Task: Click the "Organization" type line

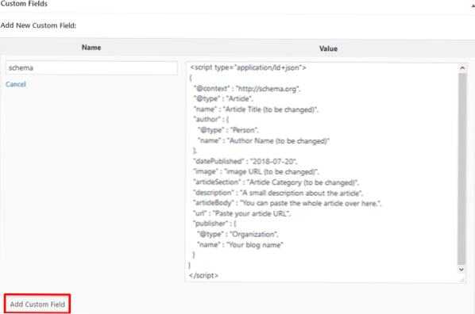Action: [237, 234]
